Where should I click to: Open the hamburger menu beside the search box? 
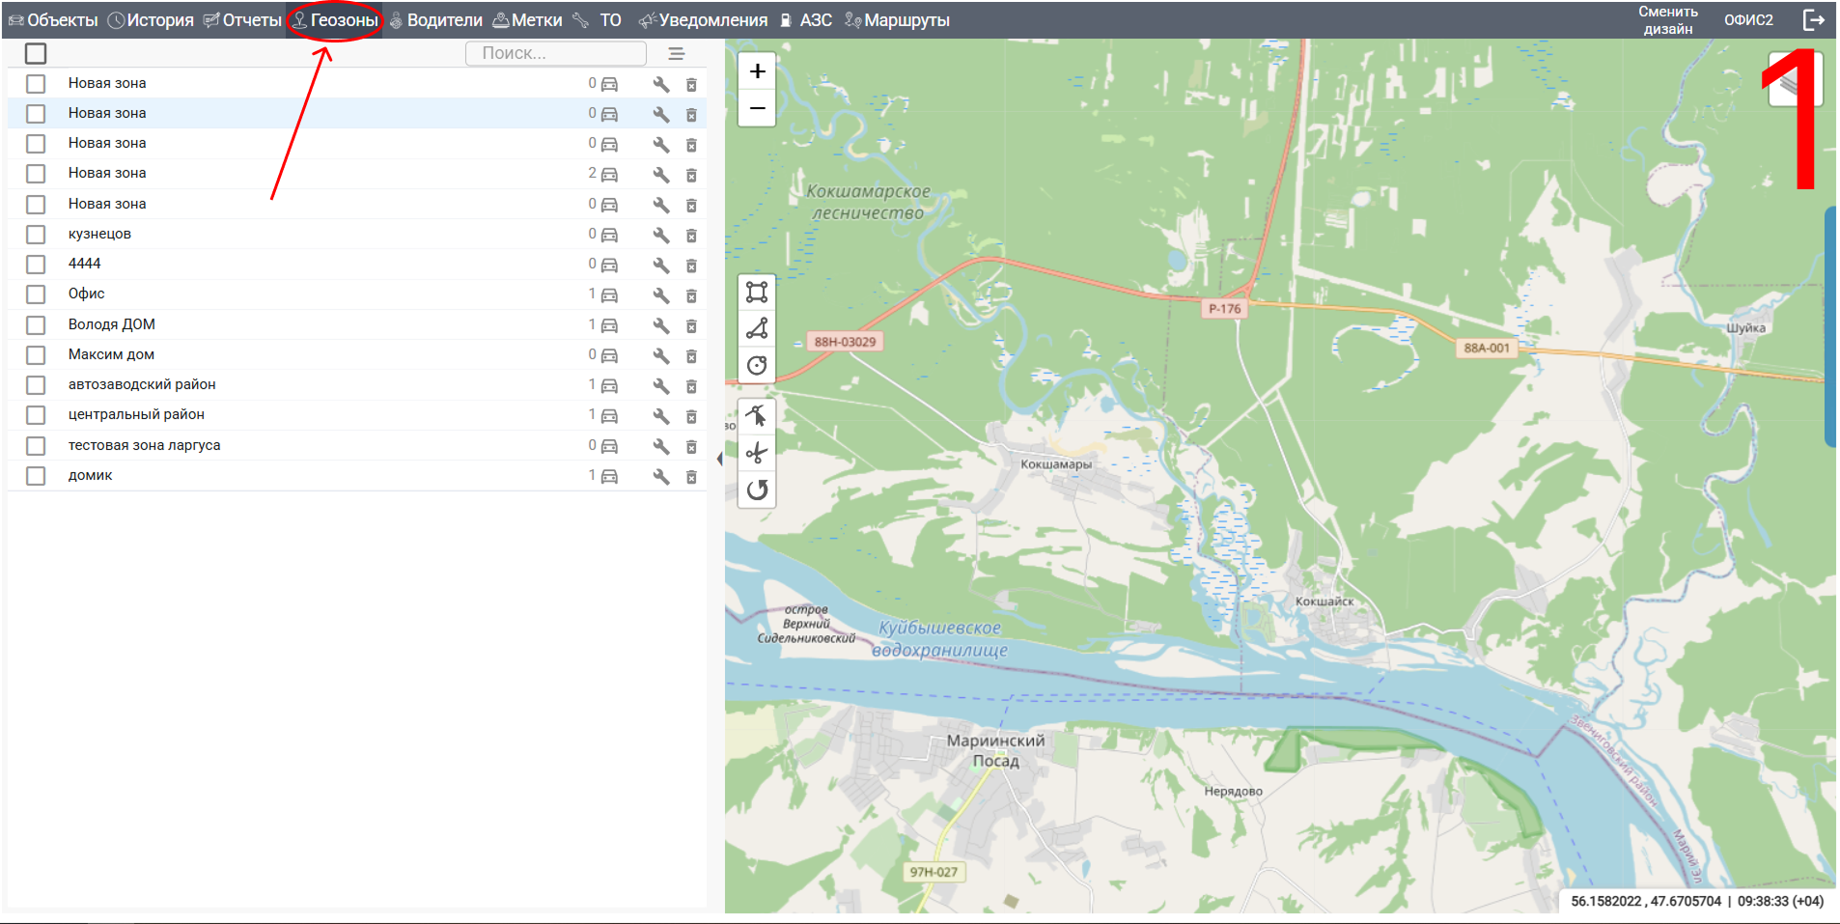(x=676, y=54)
